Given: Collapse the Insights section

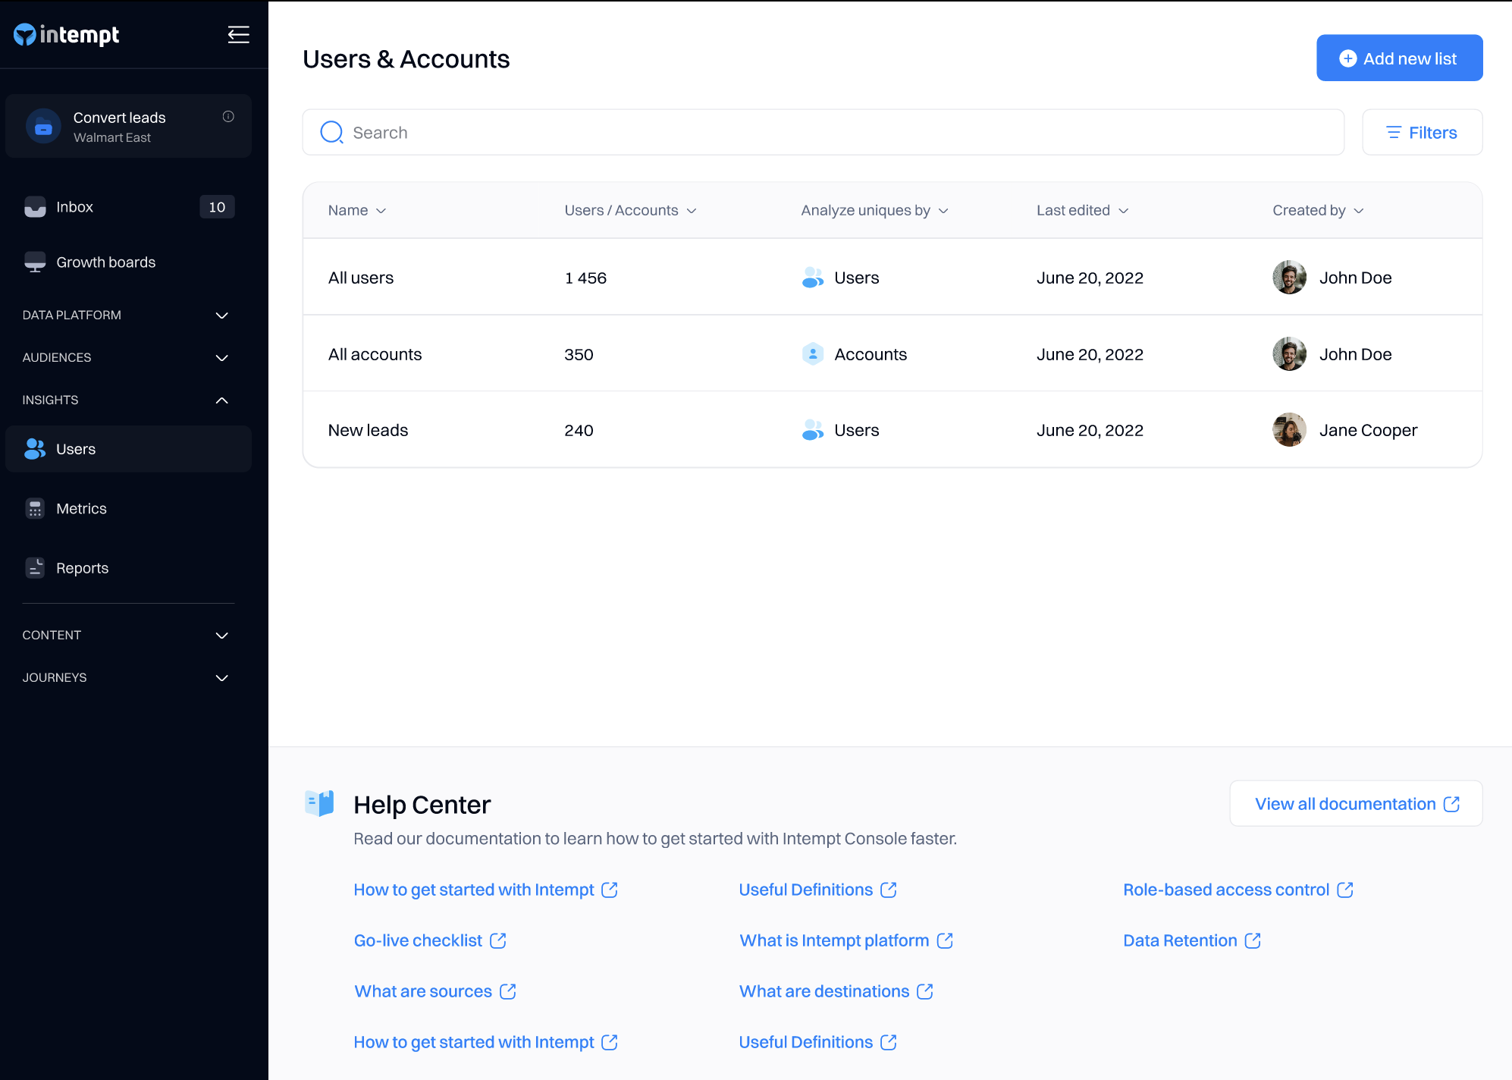Looking at the screenshot, I should point(222,400).
